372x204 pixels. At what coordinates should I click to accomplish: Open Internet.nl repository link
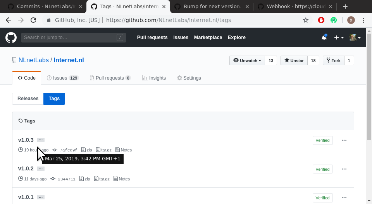tap(69, 60)
